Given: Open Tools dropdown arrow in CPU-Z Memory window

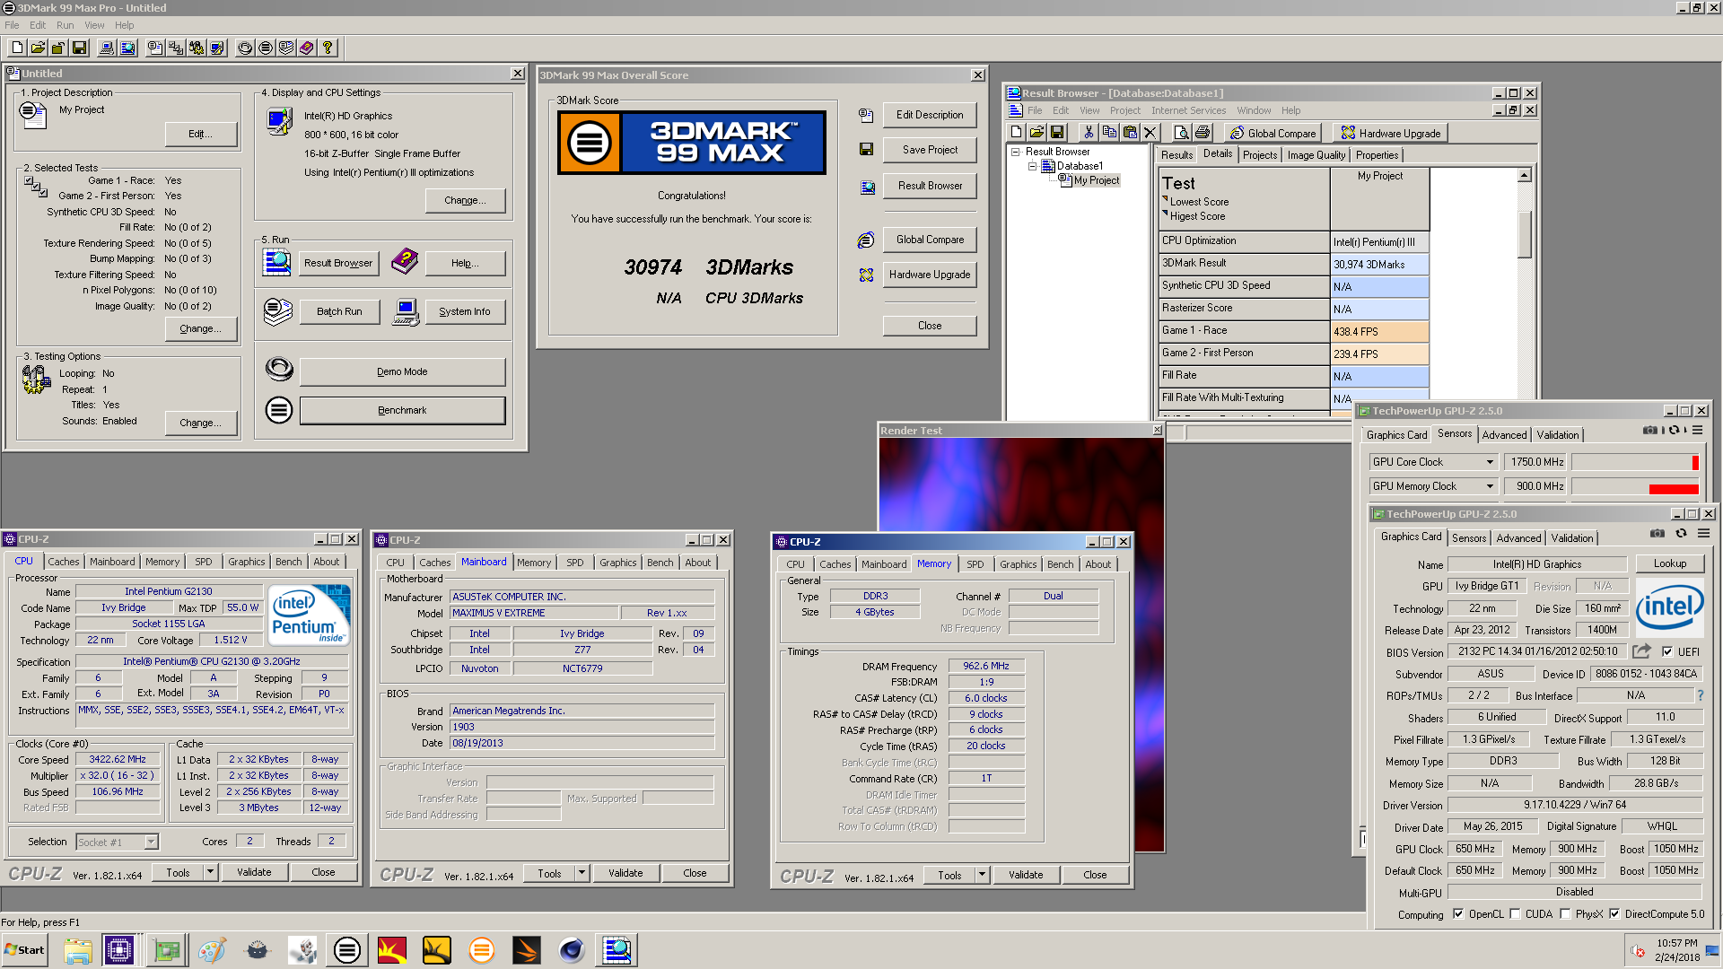Looking at the screenshot, I should [982, 875].
